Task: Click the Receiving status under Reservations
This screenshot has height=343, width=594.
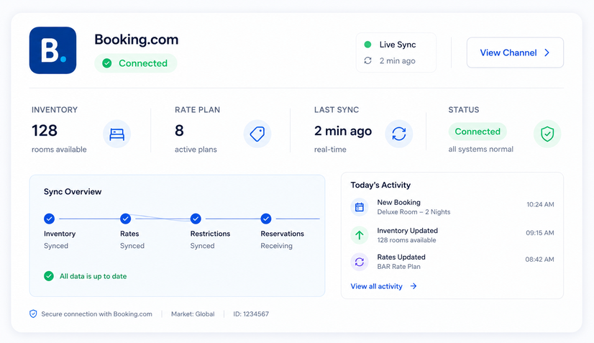Action: tap(276, 246)
